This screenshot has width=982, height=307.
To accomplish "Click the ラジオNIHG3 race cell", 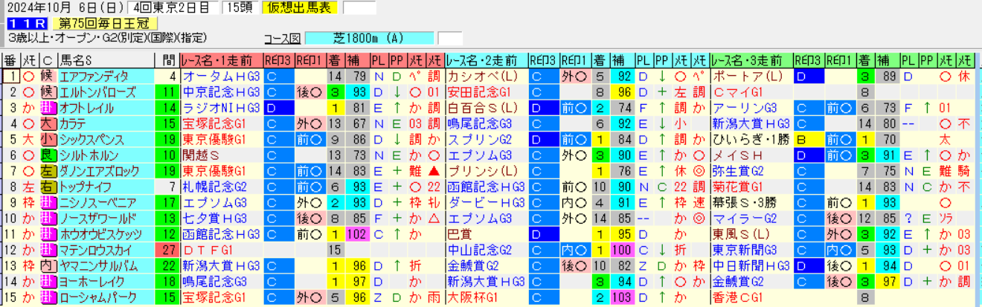I will point(221,107).
